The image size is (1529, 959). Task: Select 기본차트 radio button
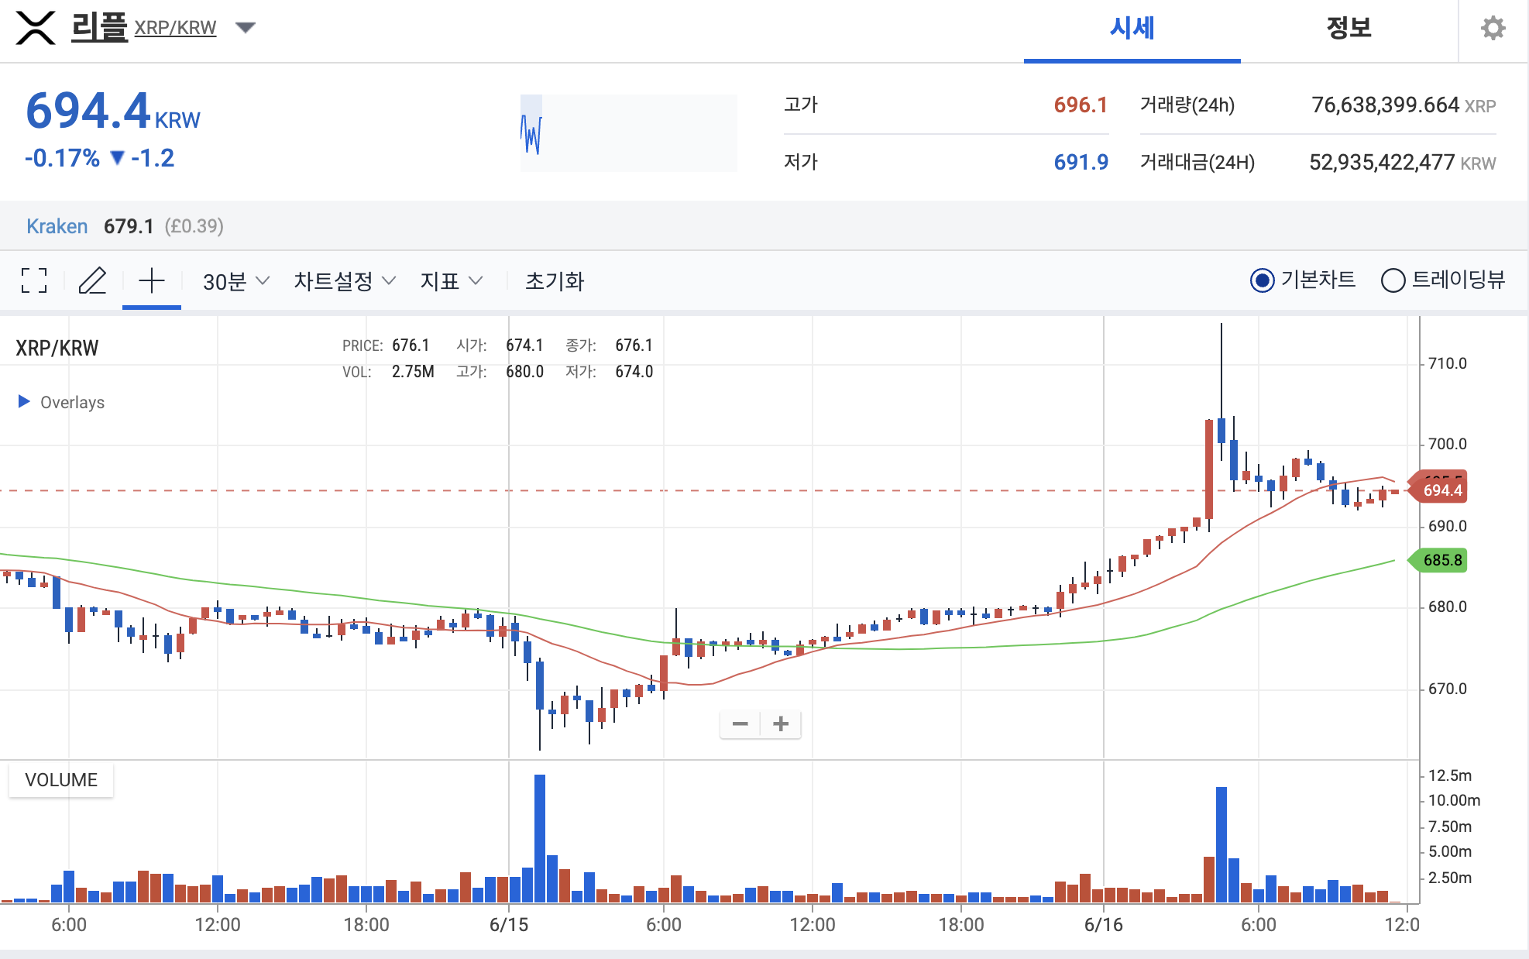[1262, 280]
